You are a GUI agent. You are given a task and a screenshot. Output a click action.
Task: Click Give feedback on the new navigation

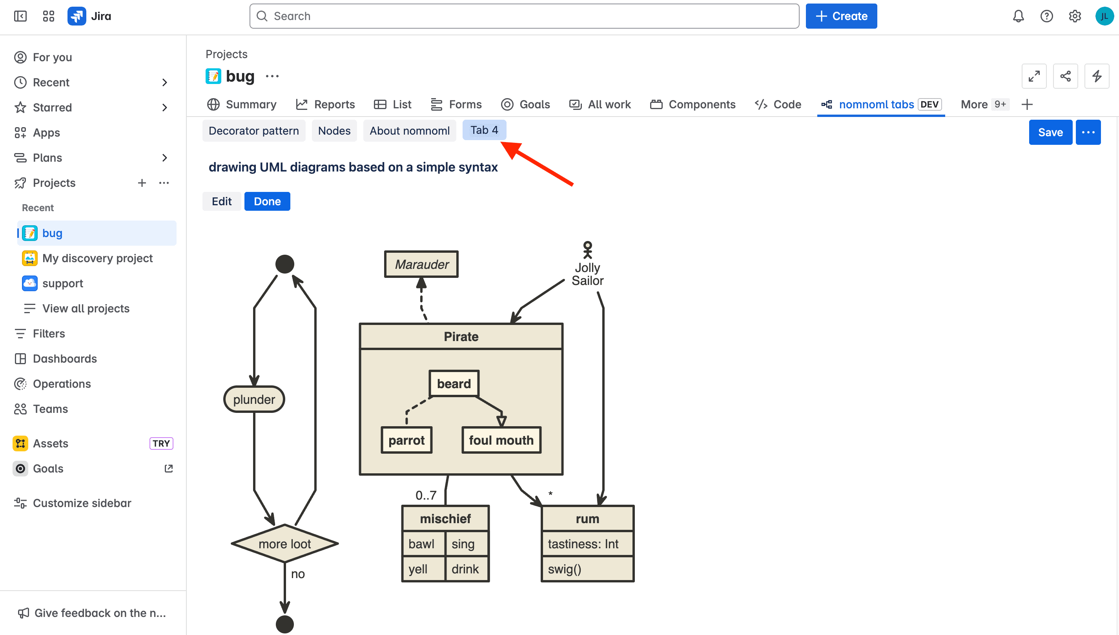(x=93, y=613)
